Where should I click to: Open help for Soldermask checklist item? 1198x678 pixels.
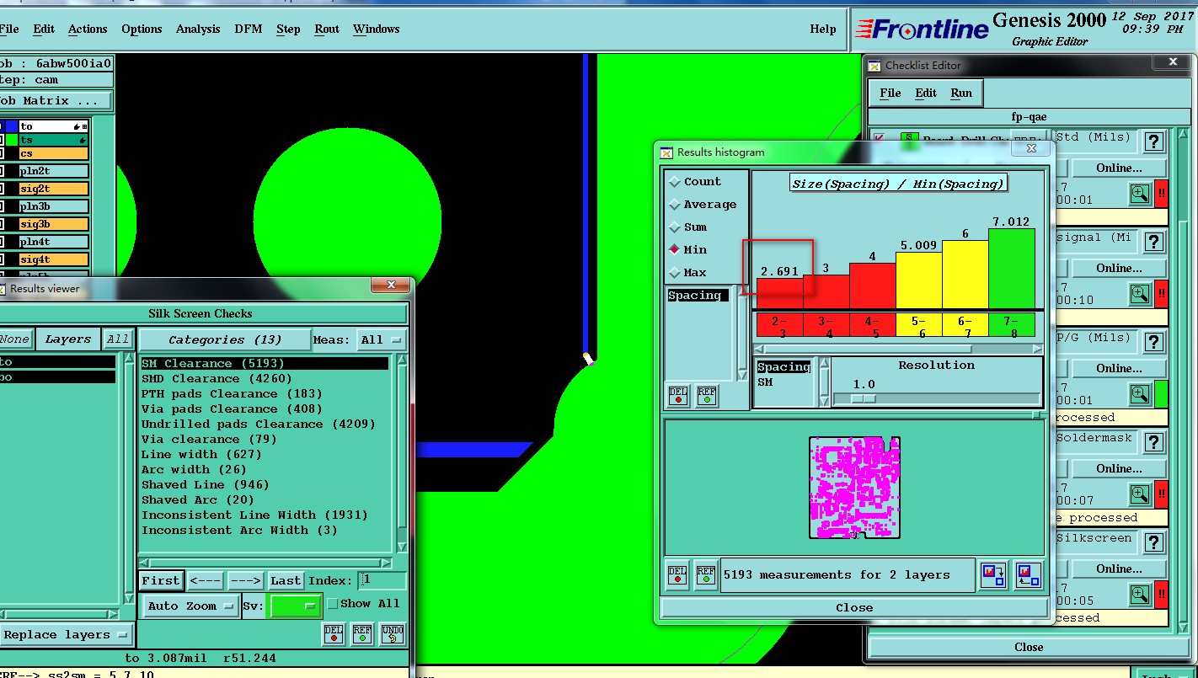tap(1153, 442)
